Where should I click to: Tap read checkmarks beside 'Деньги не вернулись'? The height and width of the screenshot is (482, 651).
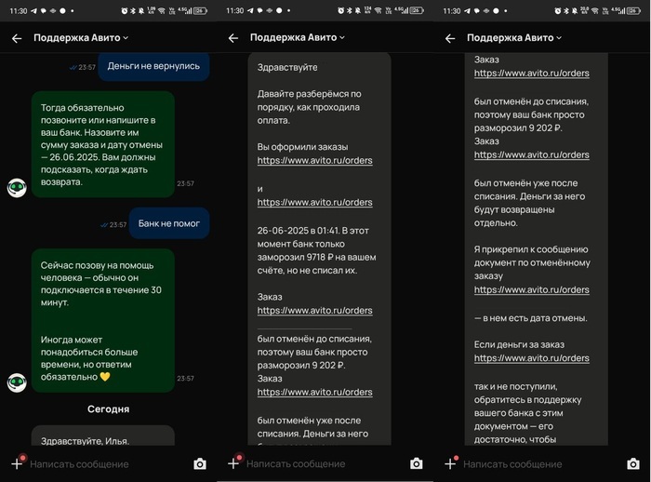(x=73, y=67)
